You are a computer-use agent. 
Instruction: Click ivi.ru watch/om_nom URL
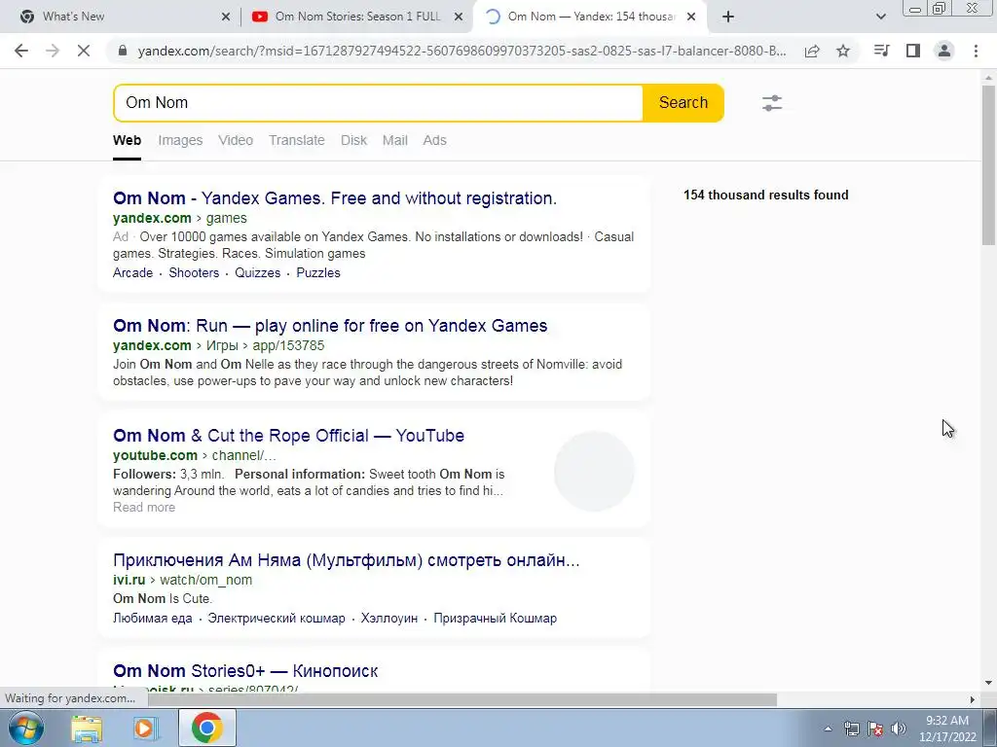coord(182,580)
